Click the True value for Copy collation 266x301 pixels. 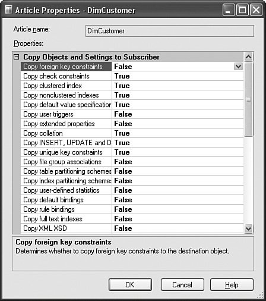pyautogui.click(x=122, y=133)
